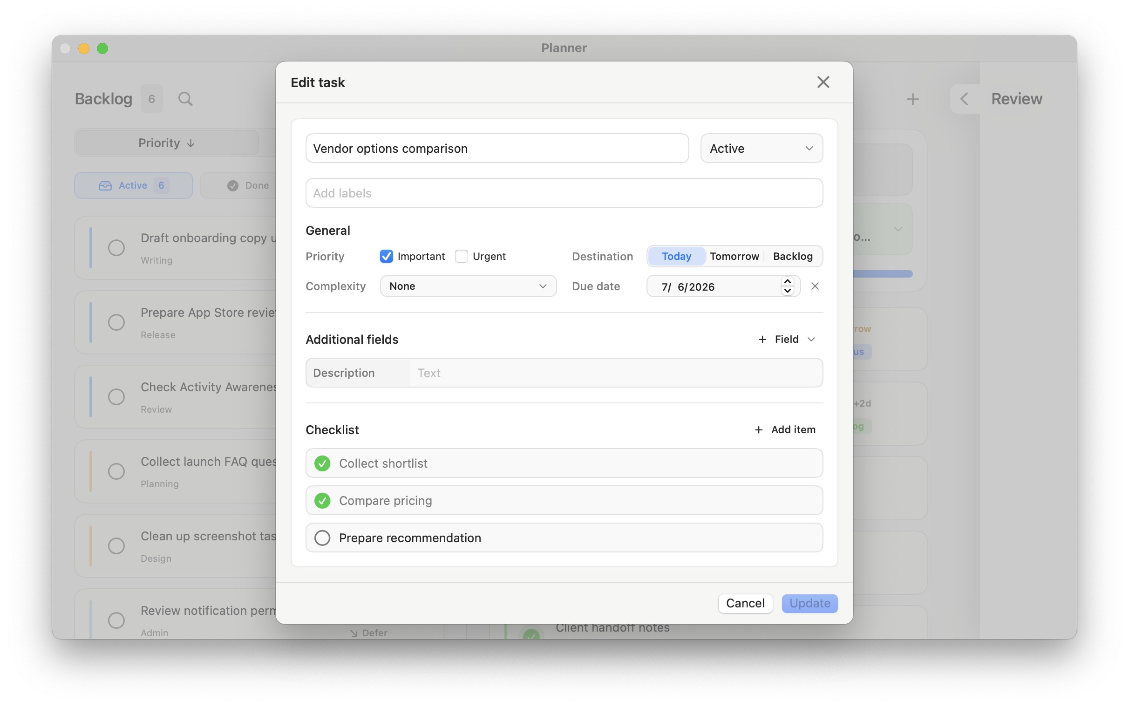The image size is (1129, 708).
Task: Click the blue progress bar on background card
Action: pos(883,273)
